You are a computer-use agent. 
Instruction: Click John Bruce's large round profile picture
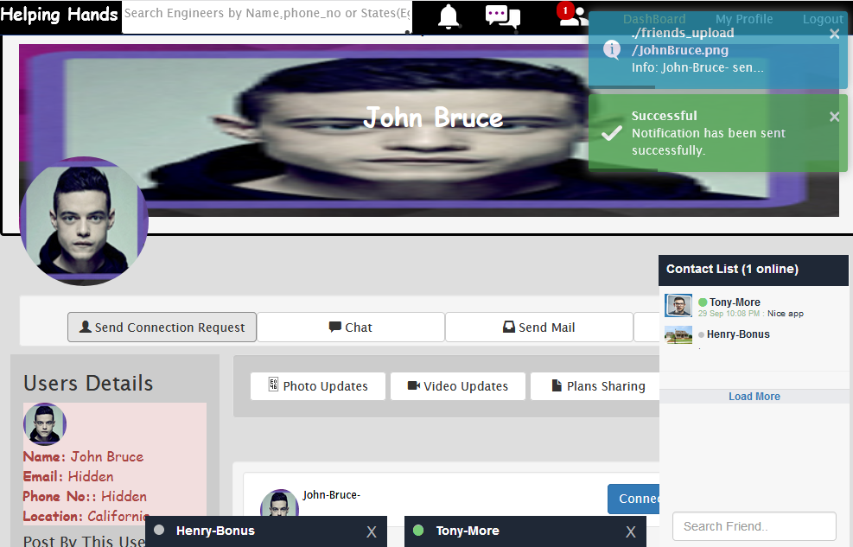tap(84, 220)
